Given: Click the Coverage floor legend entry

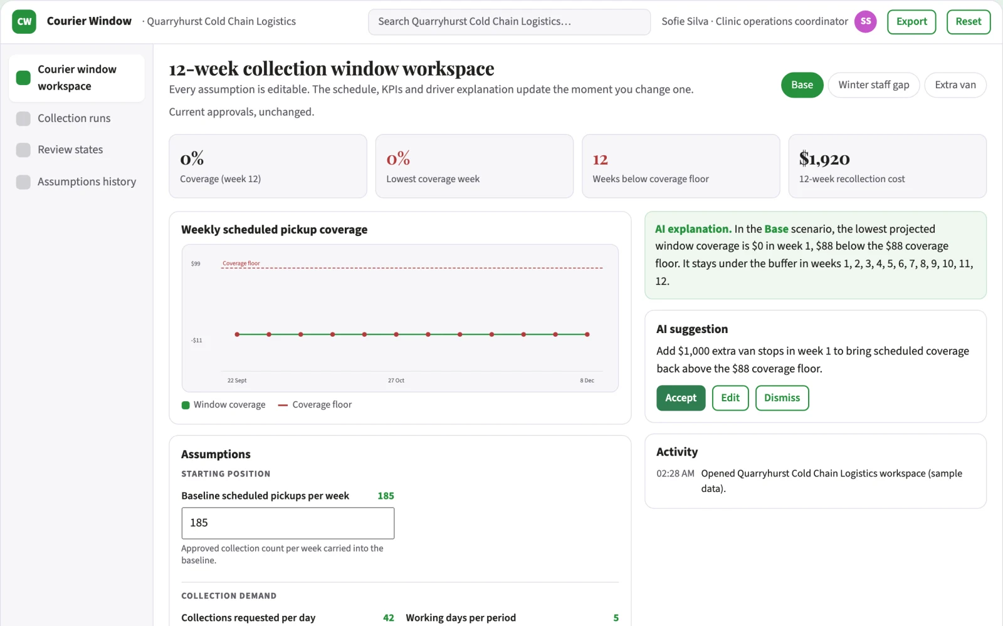Looking at the screenshot, I should click(315, 405).
